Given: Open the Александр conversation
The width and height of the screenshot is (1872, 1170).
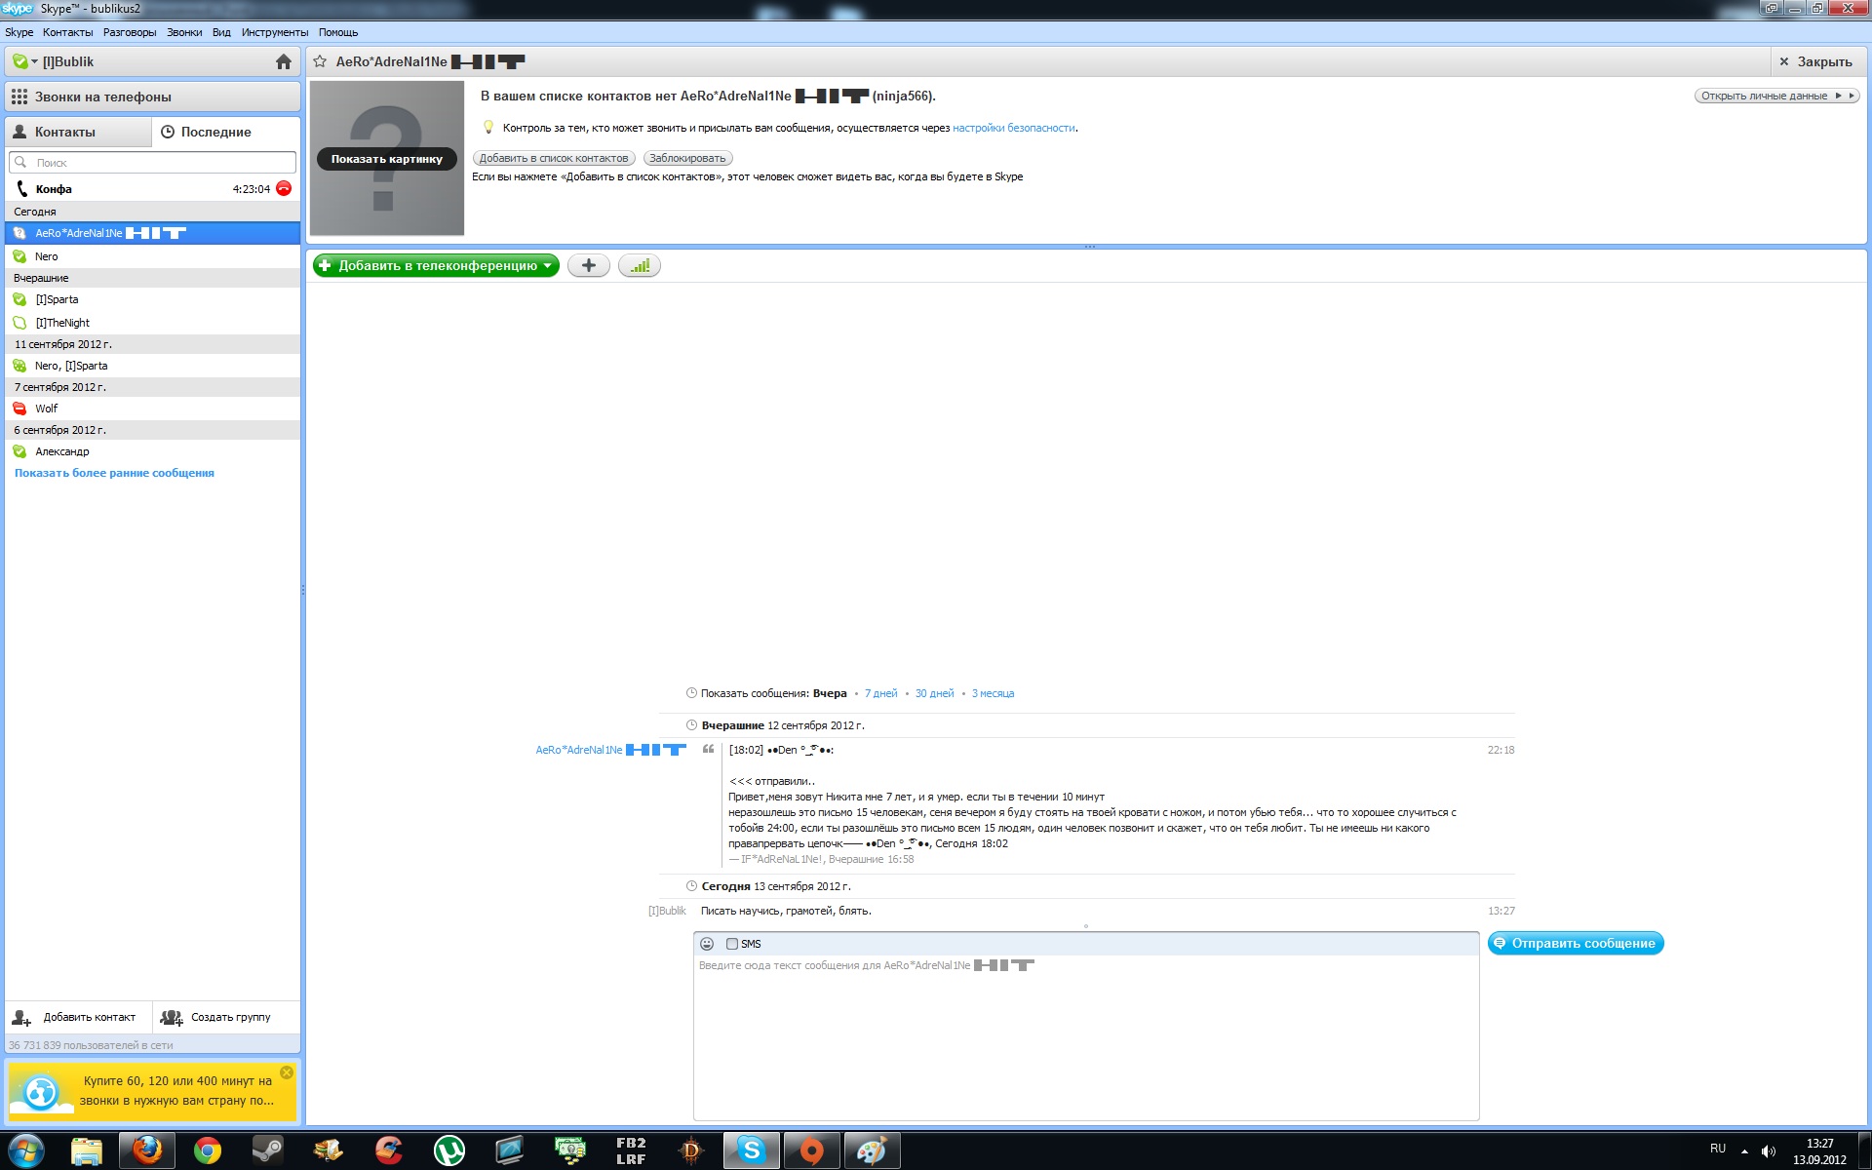Looking at the screenshot, I should click(152, 451).
